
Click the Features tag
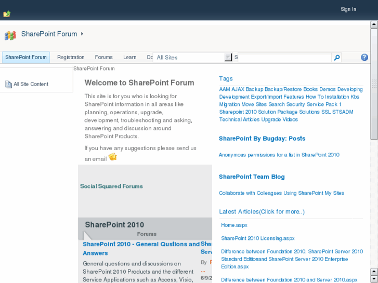tap(294, 97)
